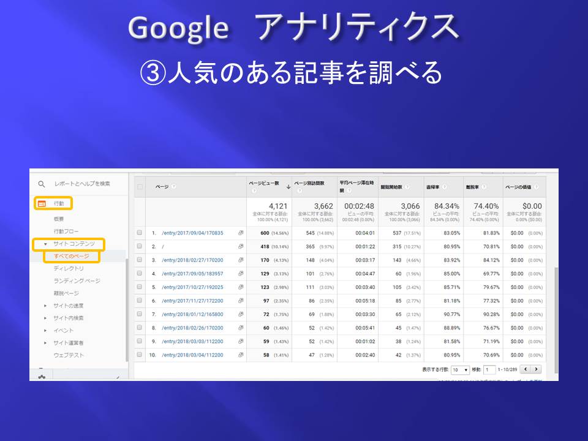Viewport: 588px width, 441px height.
Task: Open external link icon for the / page row
Action: [x=241, y=246]
